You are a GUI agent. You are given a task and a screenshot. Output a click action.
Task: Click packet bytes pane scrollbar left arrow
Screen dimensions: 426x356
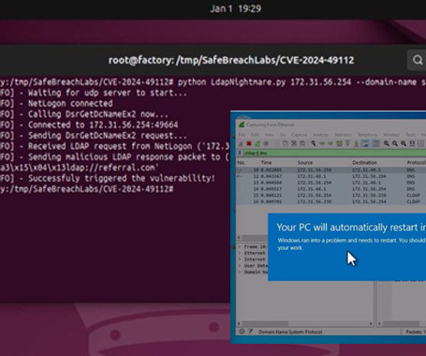(379, 323)
